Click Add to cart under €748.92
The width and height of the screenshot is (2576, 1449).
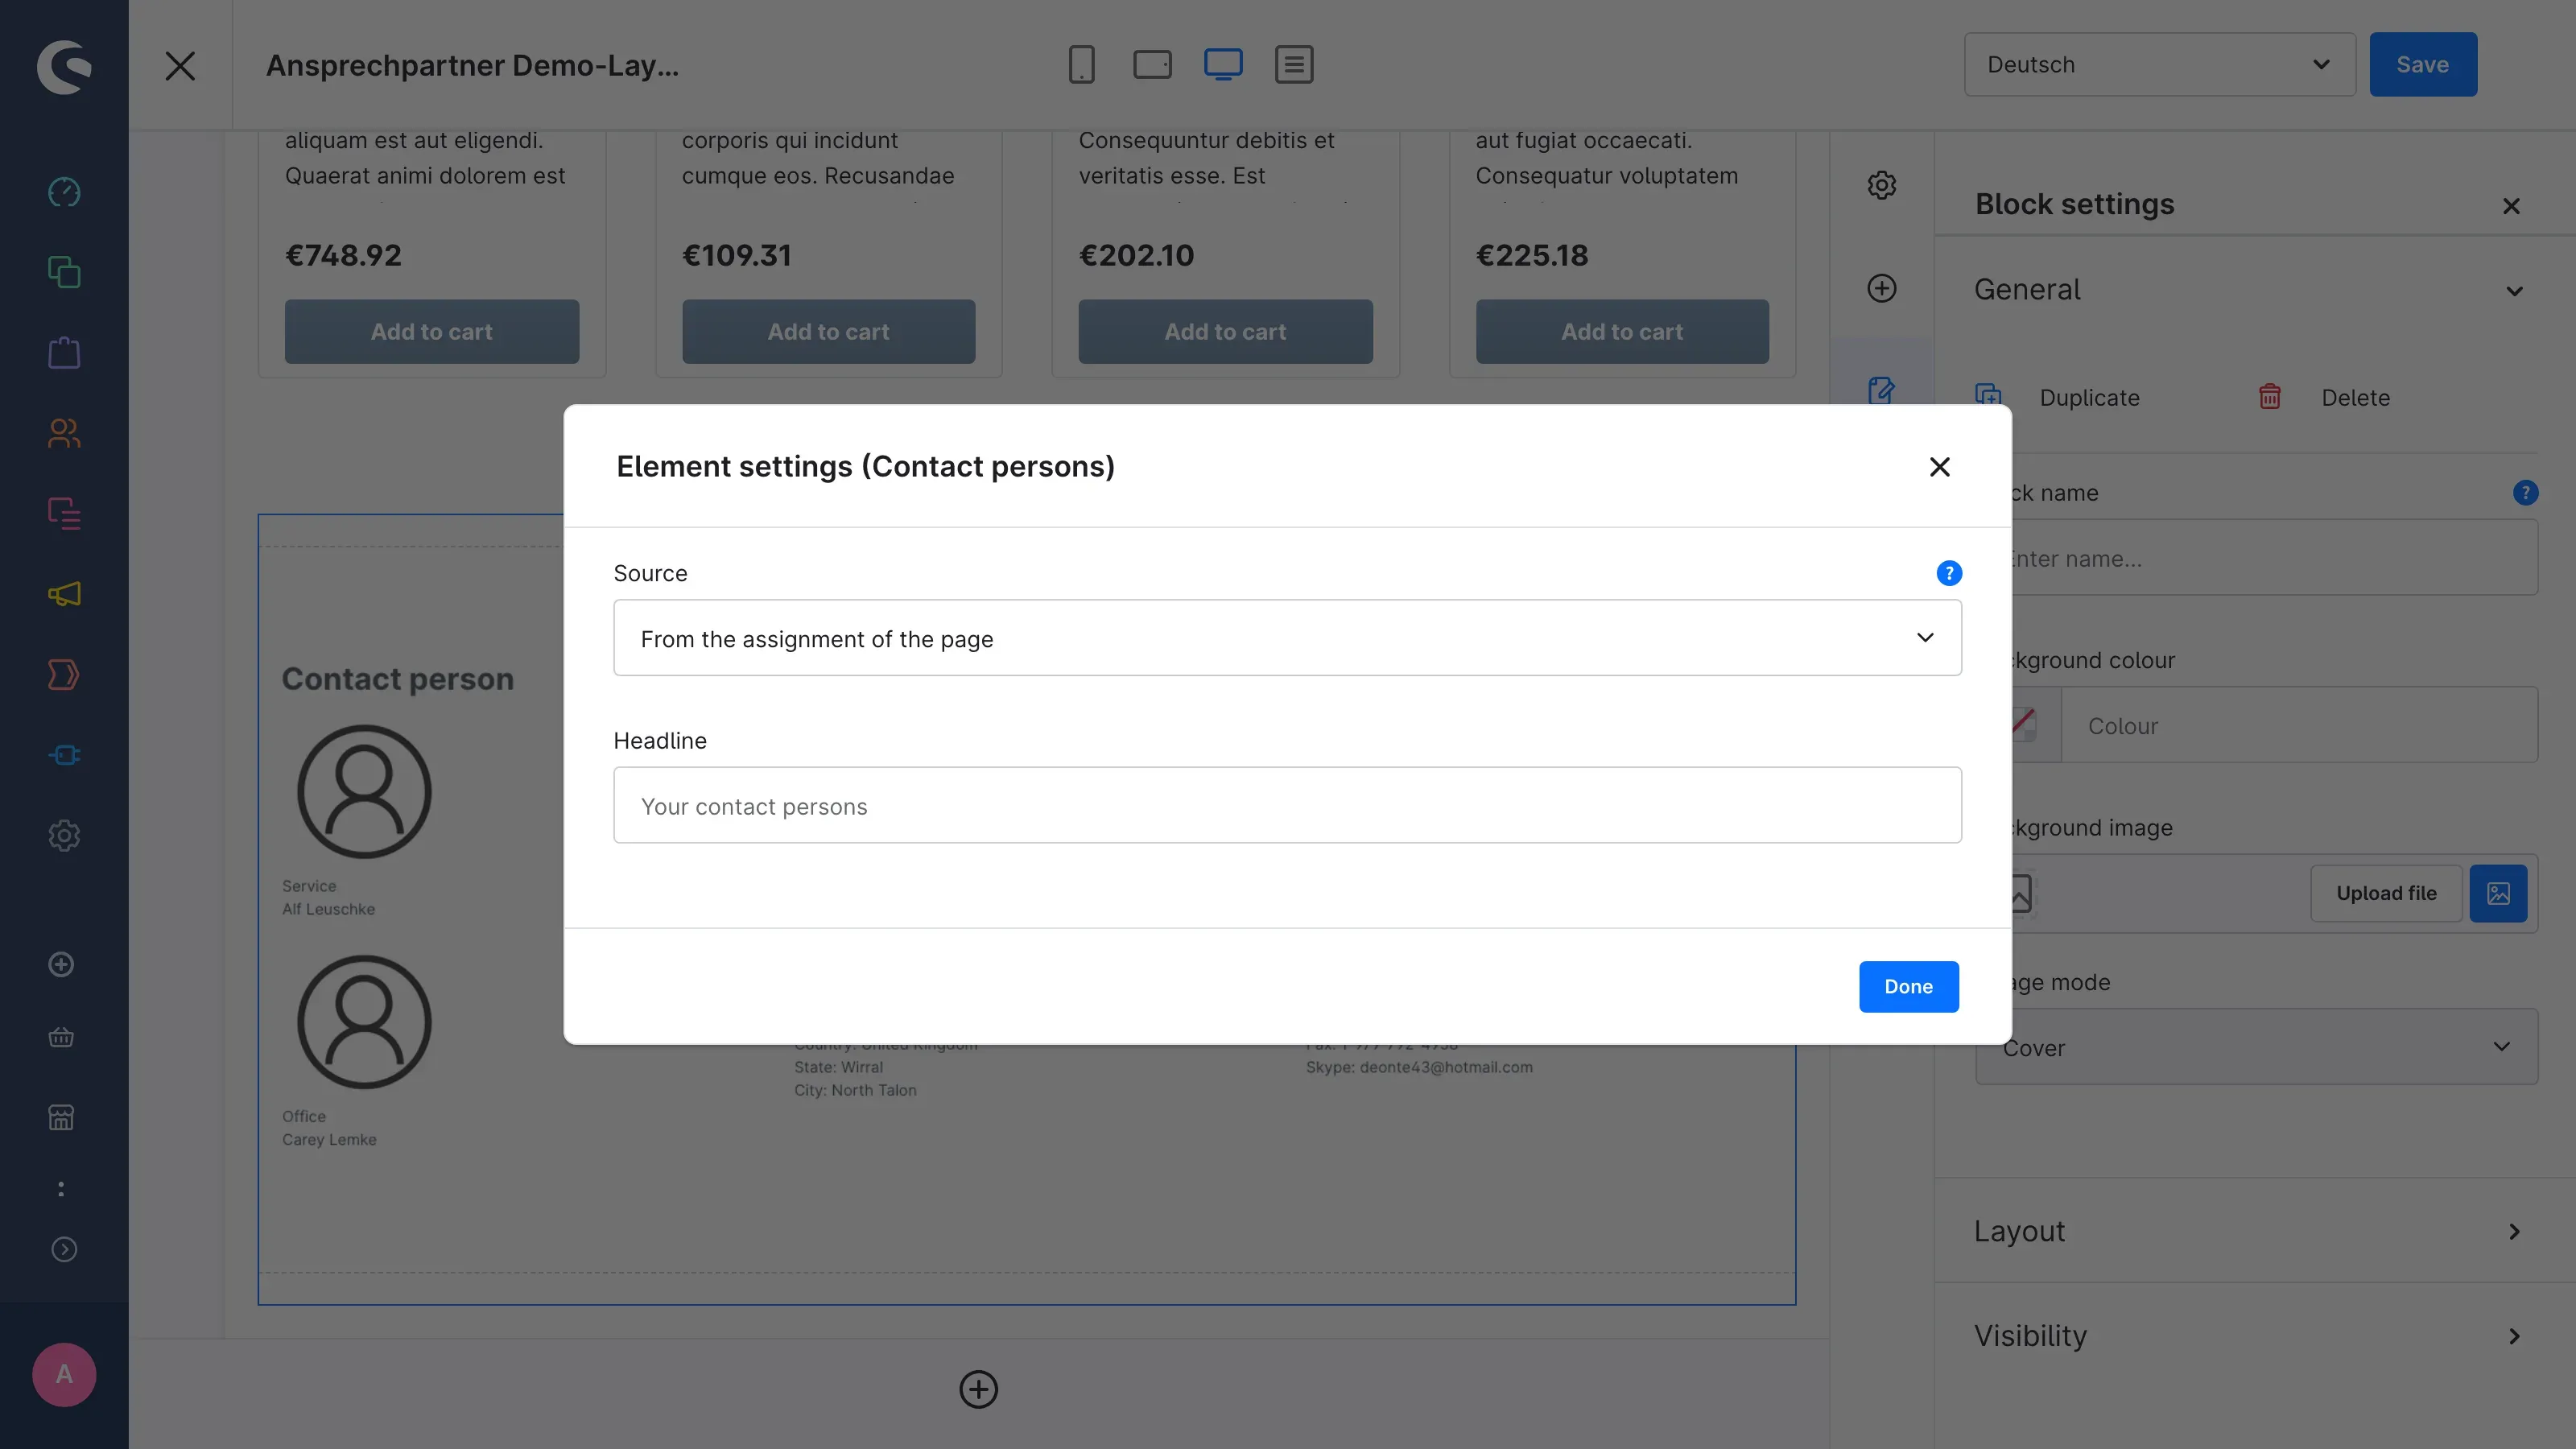pyautogui.click(x=431, y=332)
